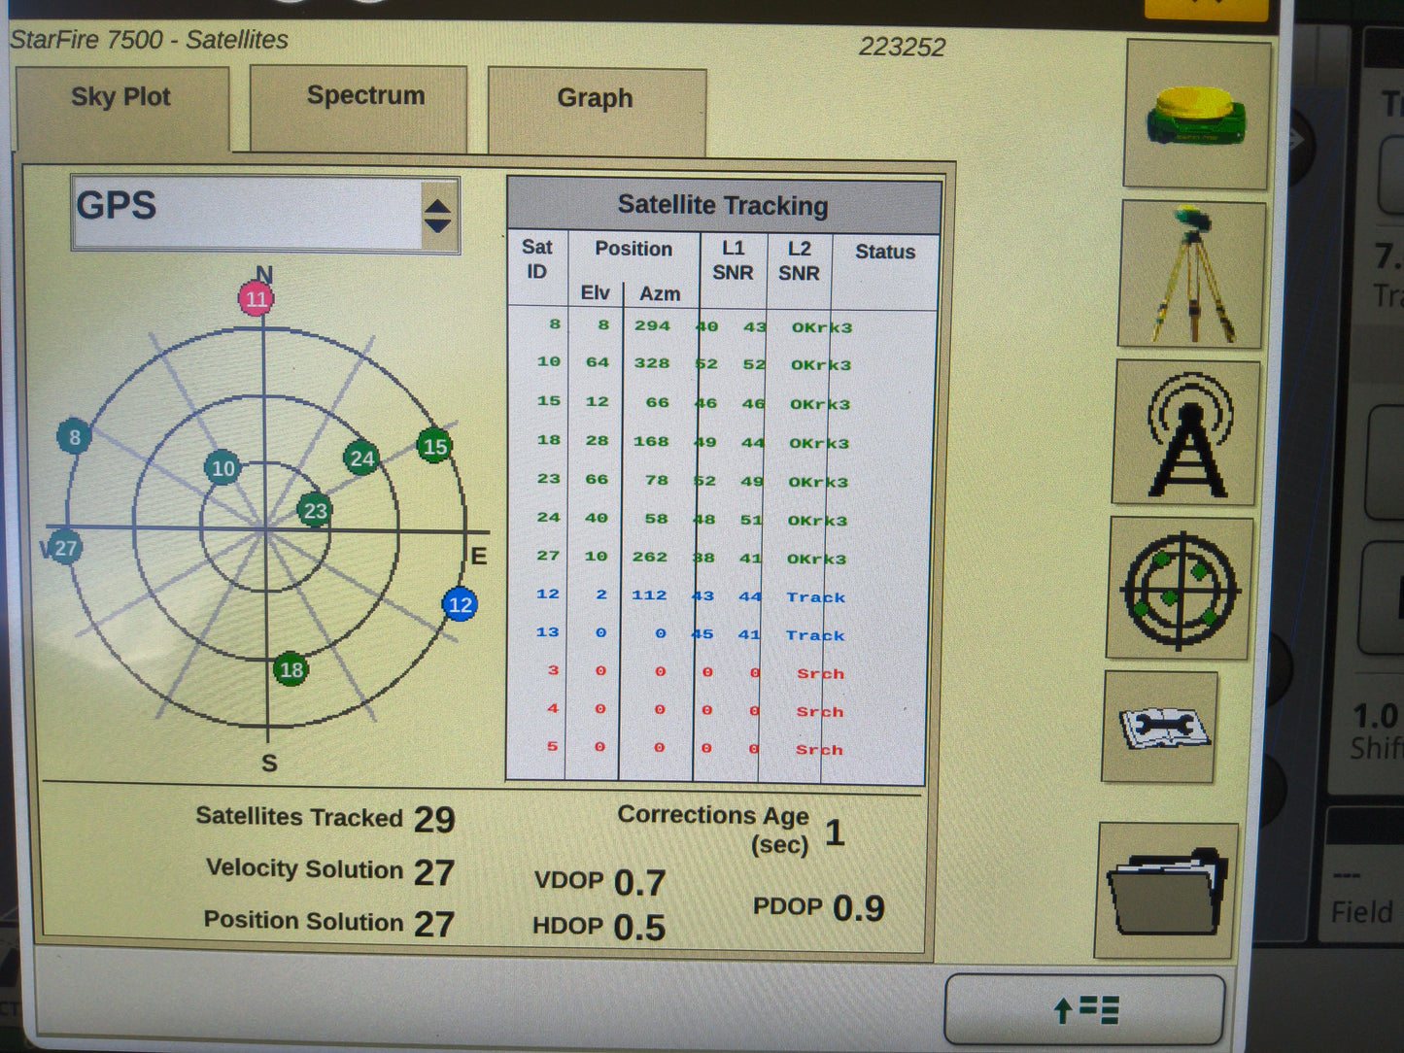Open the StarFire receiver main page icon

pos(1197,115)
